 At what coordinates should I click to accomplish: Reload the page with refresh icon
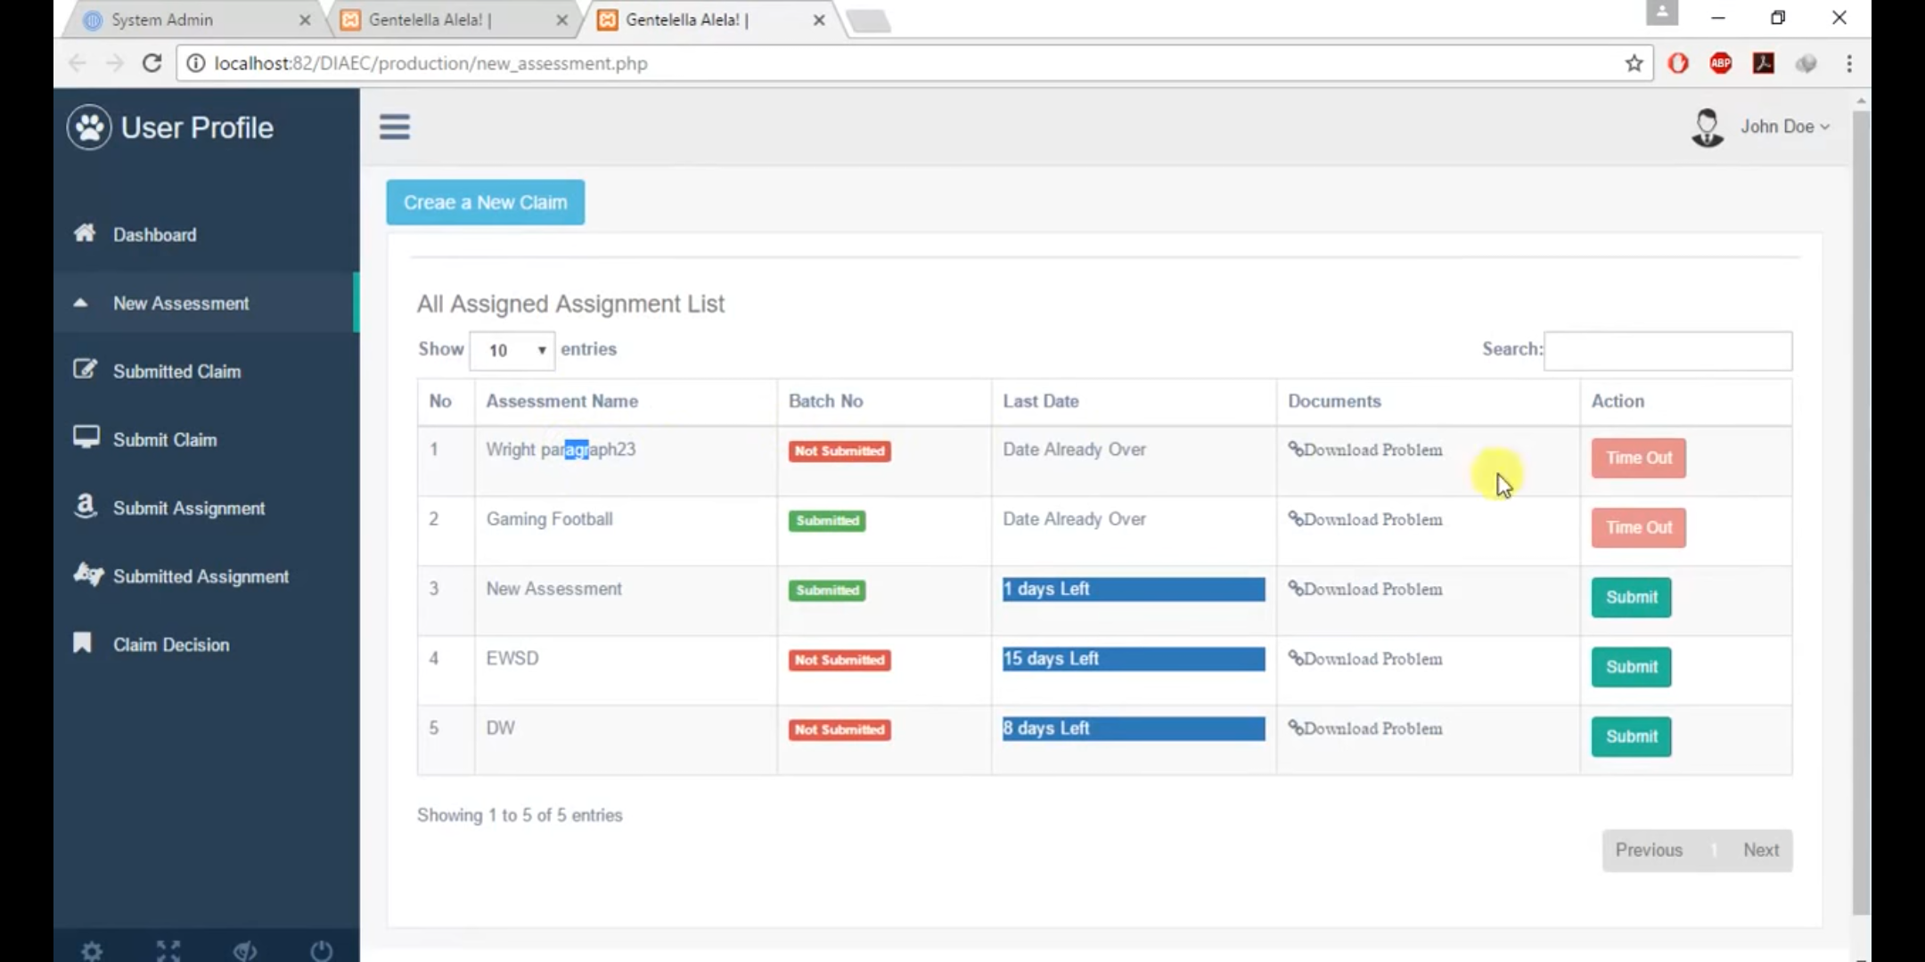[152, 63]
